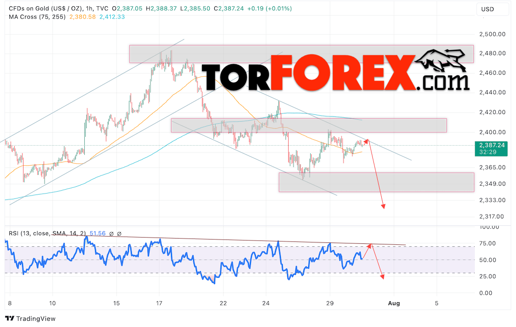Image resolution: width=516 pixels, height=327 pixels.
Task: Click the 10 date on the time axis
Action: tap(52, 304)
